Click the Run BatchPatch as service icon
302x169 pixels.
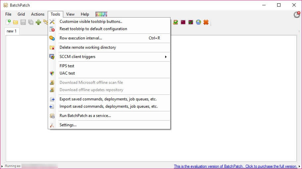click(52, 116)
